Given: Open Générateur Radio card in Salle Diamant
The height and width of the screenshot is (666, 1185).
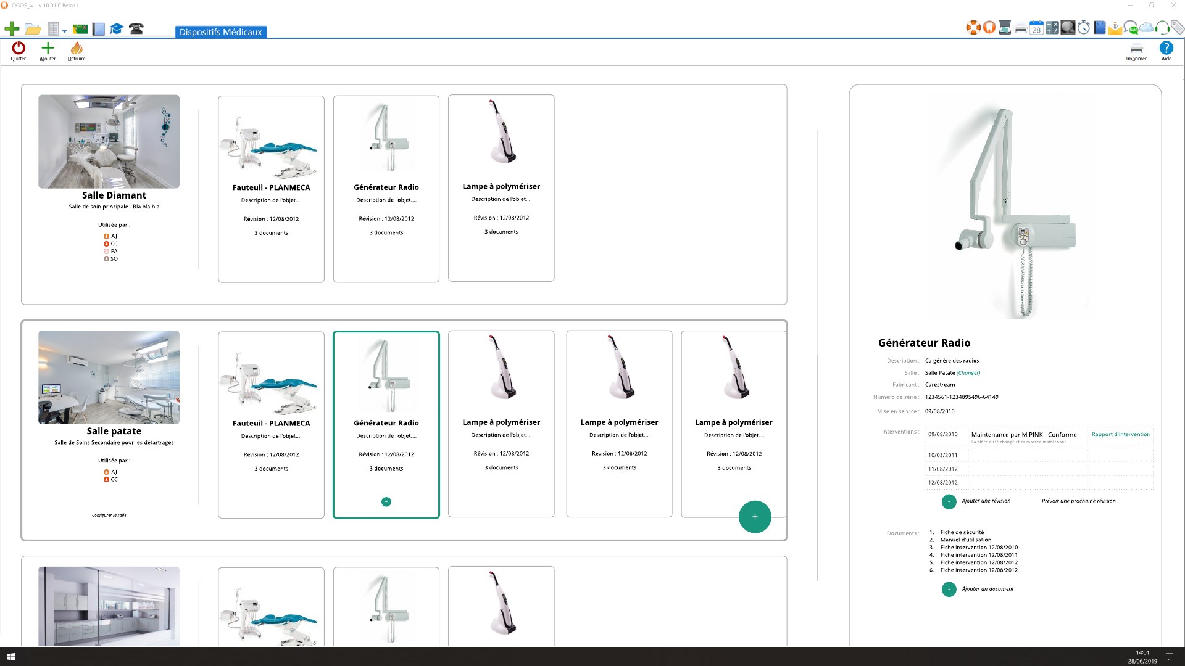Looking at the screenshot, I should (386, 189).
